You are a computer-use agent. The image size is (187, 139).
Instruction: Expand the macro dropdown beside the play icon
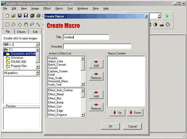(x=159, y=16)
